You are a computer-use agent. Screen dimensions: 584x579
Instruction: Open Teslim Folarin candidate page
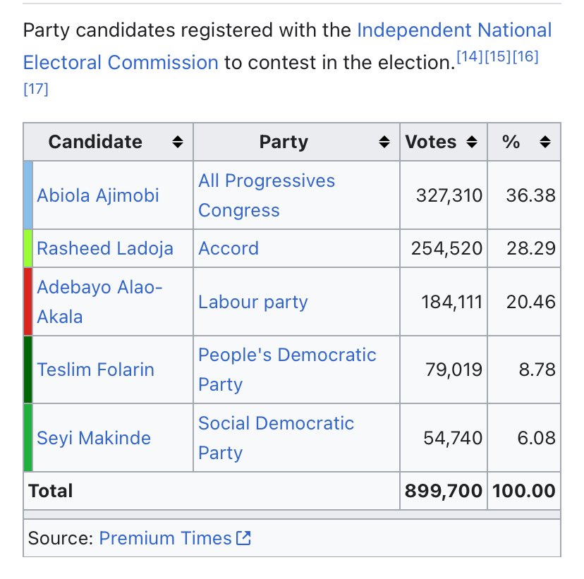click(95, 370)
